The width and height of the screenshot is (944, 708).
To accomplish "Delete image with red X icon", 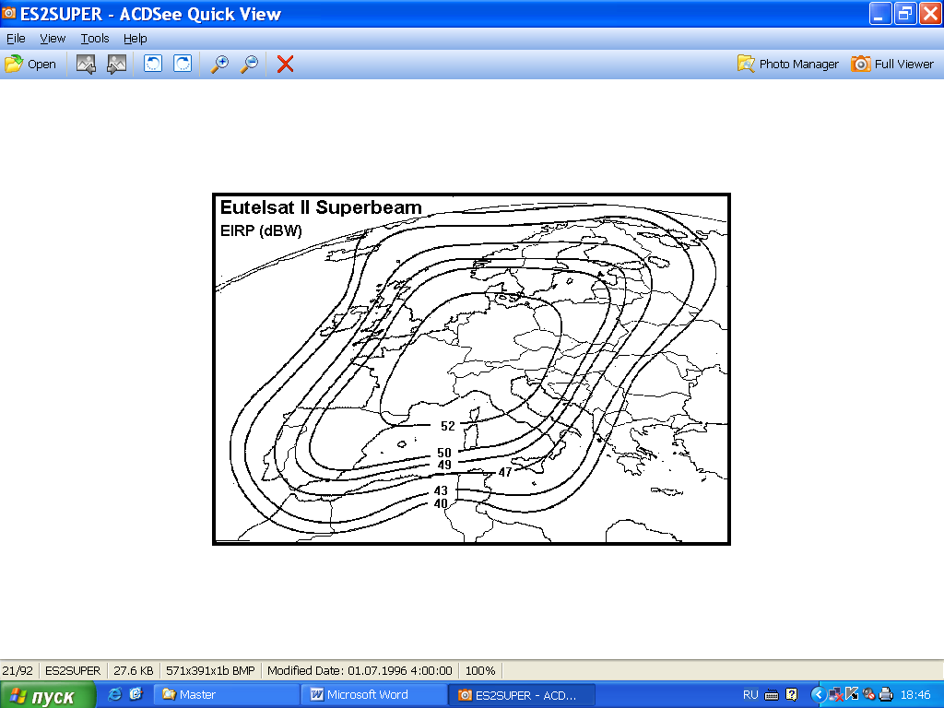I will [x=286, y=64].
